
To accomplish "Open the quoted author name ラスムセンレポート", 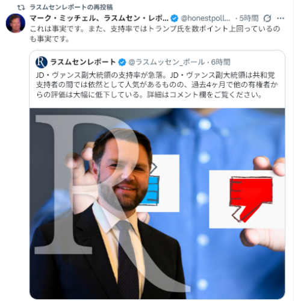I will (83, 62).
